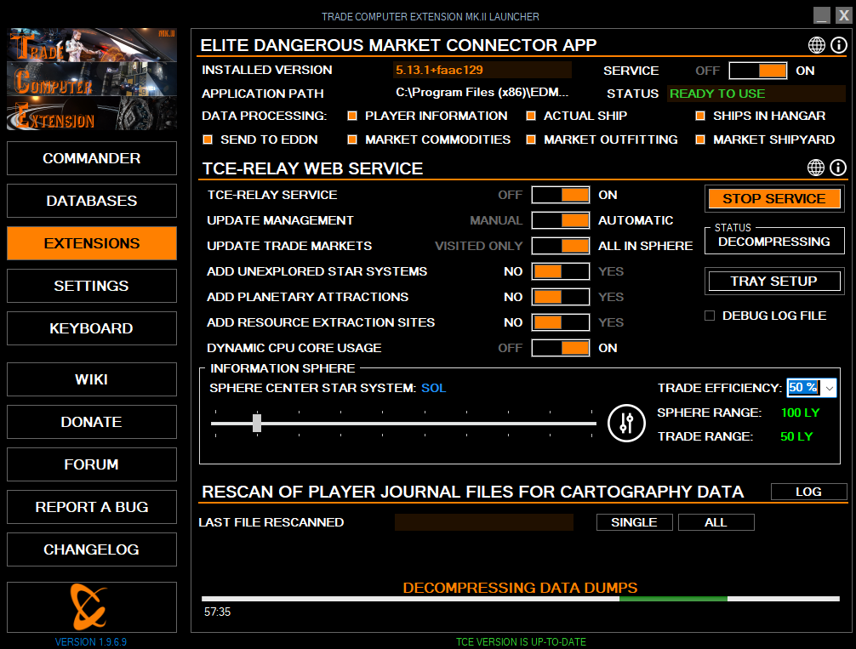Click Report A Bug button
This screenshot has height=649, width=856.
[92, 507]
